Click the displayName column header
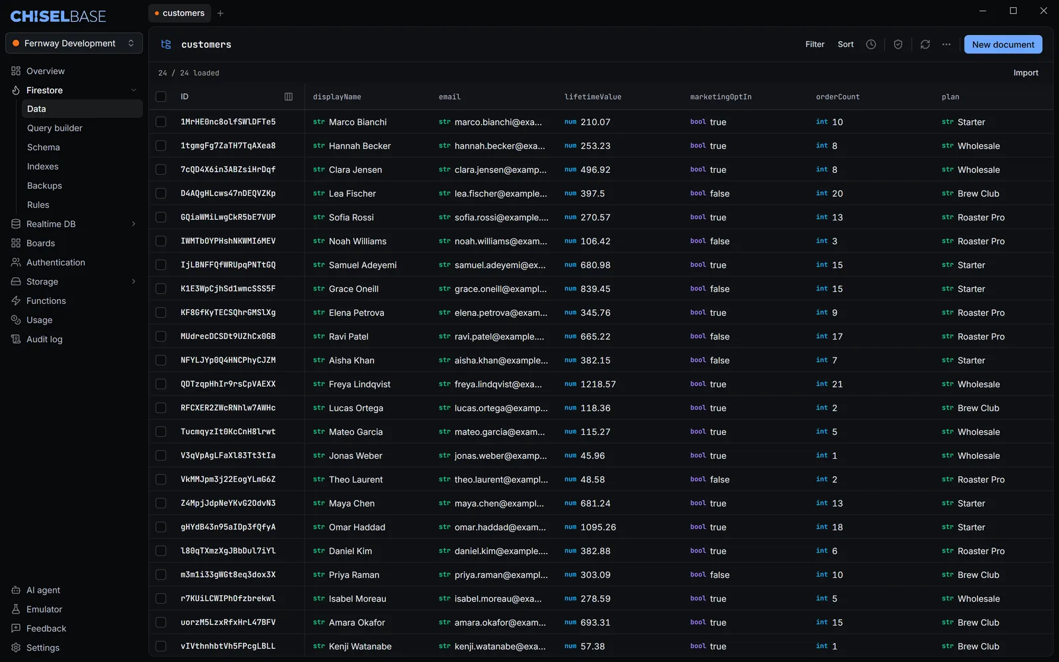 coord(337,97)
